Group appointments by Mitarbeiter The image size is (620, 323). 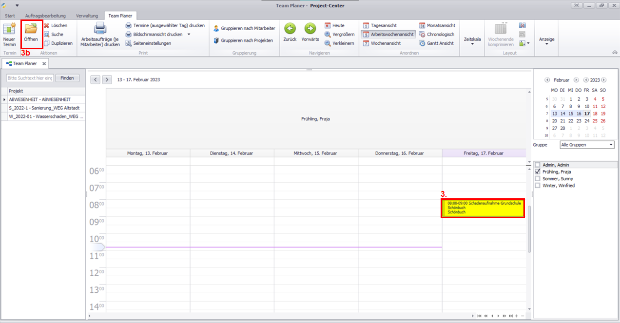pyautogui.click(x=216, y=29)
